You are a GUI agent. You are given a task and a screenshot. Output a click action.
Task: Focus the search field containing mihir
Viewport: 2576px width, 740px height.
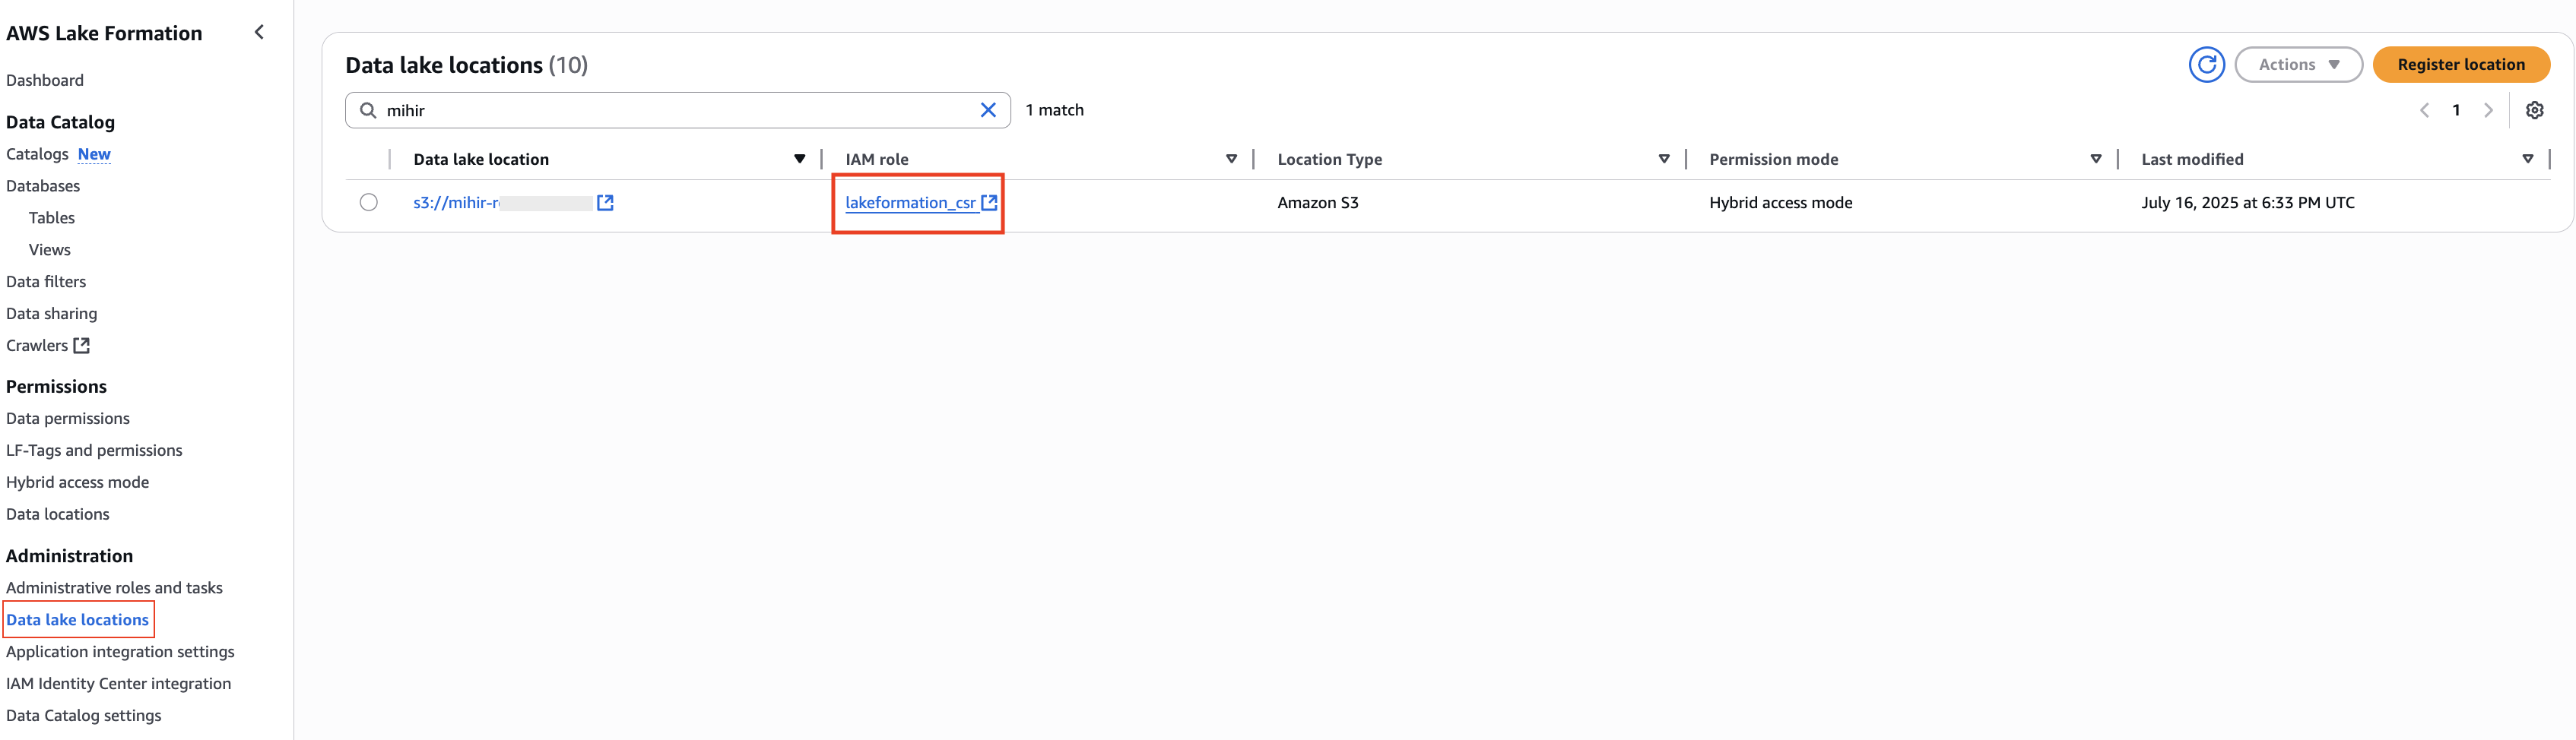point(678,110)
